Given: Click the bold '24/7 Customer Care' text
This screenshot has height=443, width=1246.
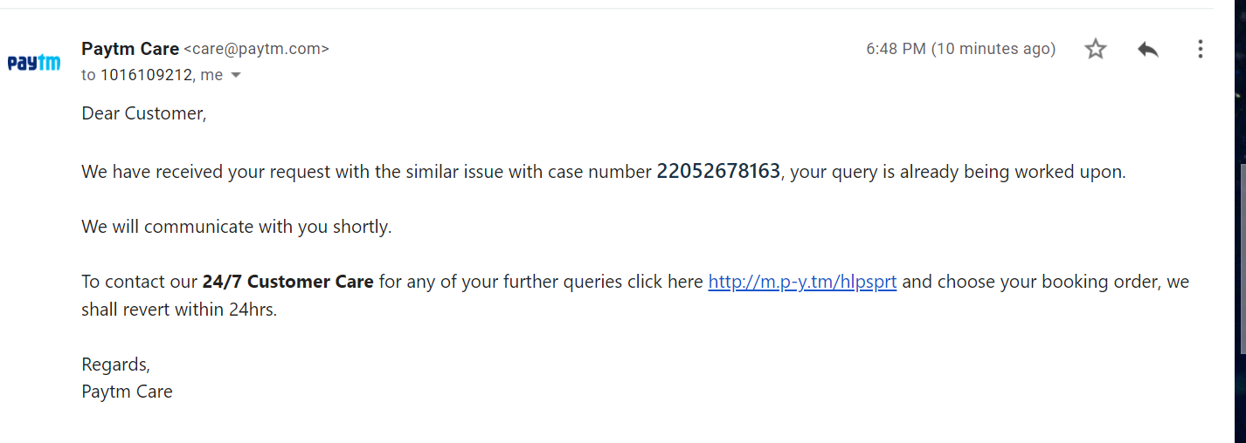Looking at the screenshot, I should tap(287, 282).
